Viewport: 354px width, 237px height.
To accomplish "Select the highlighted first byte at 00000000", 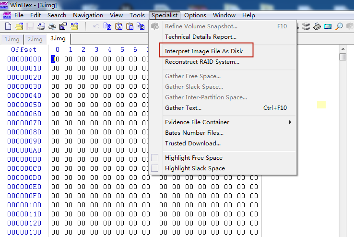I will (x=53, y=59).
